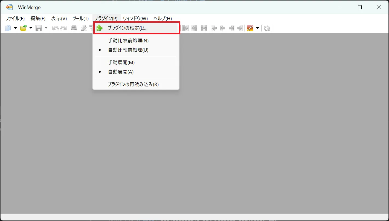Choose プラグインの再読み込み(R) entry

pos(136,84)
